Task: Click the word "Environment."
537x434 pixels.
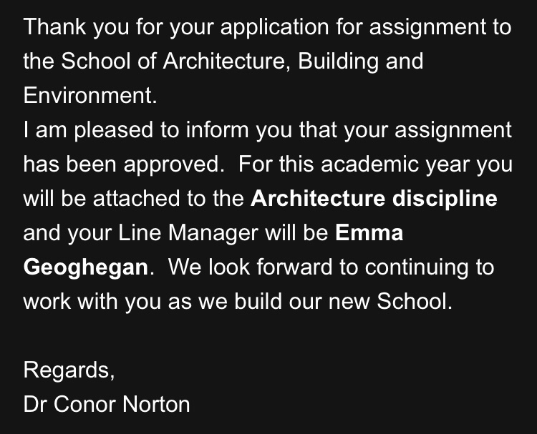Action: (89, 96)
